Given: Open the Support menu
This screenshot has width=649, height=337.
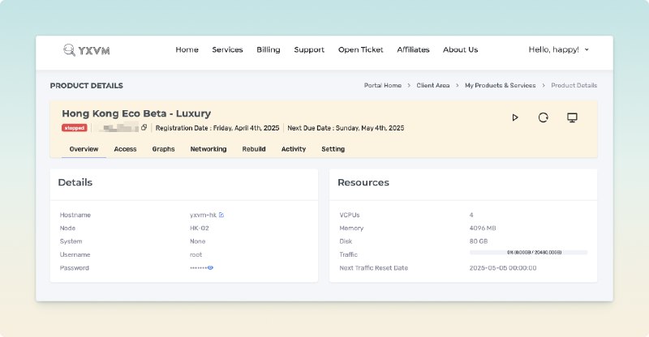Looking at the screenshot, I should pos(309,49).
